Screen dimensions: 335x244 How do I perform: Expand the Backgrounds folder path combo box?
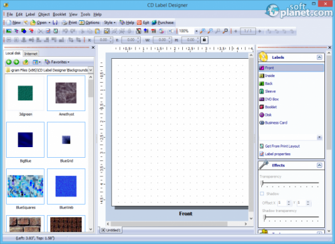90,70
